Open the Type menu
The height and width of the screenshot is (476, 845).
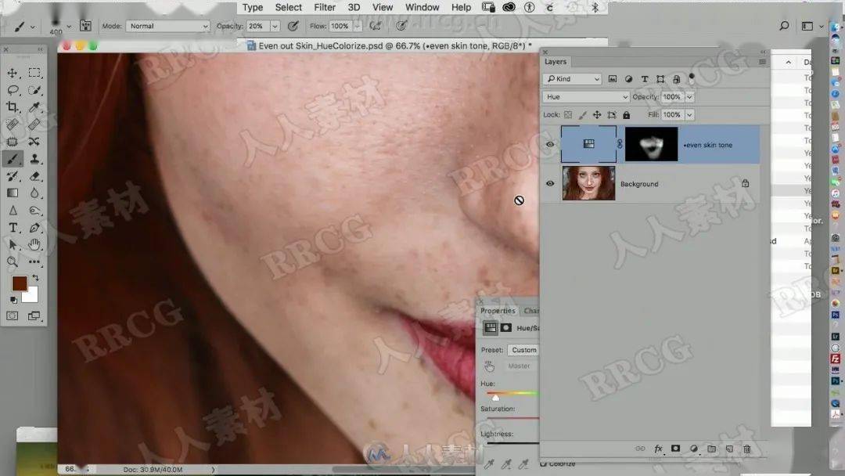pyautogui.click(x=252, y=7)
